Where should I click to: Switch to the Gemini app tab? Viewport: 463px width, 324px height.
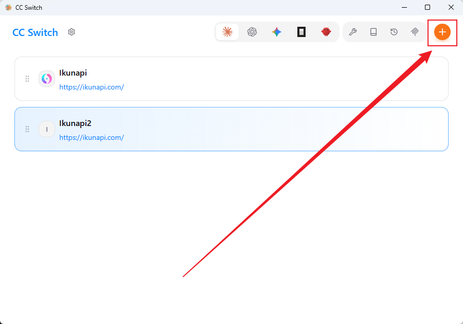[277, 32]
